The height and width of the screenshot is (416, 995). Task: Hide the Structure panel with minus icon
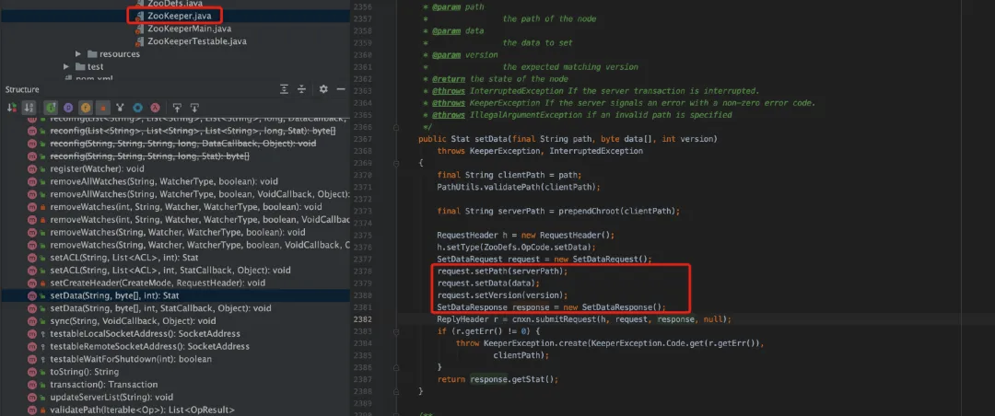(x=341, y=89)
